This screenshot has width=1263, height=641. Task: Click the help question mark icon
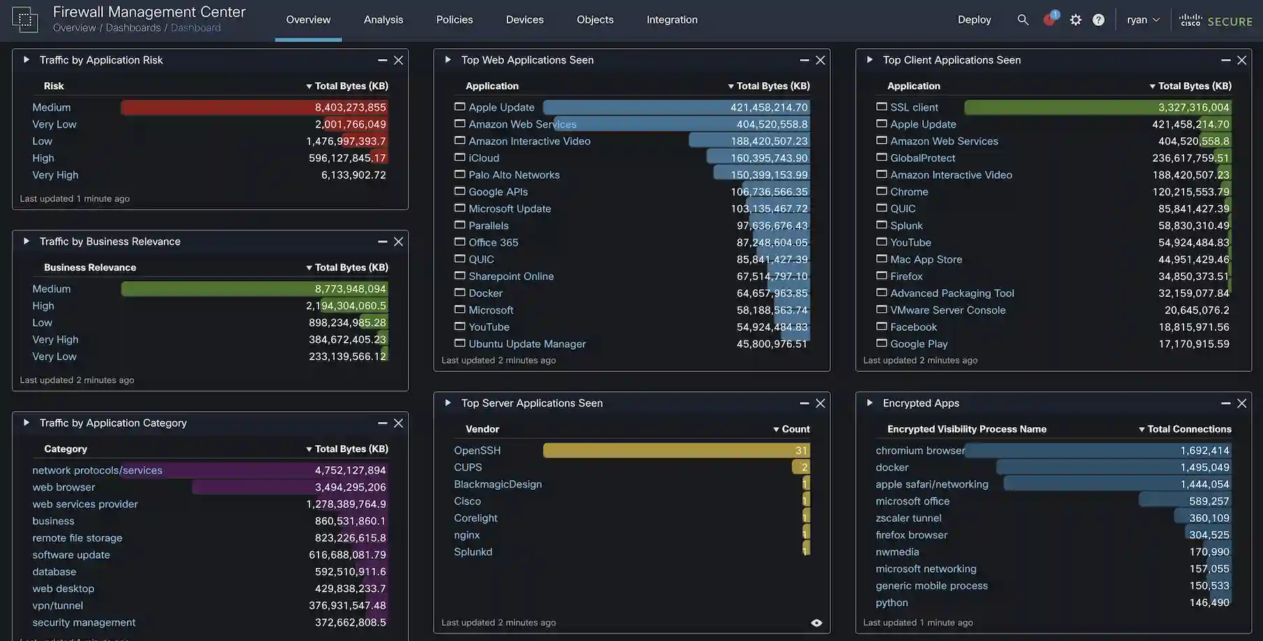pos(1099,19)
